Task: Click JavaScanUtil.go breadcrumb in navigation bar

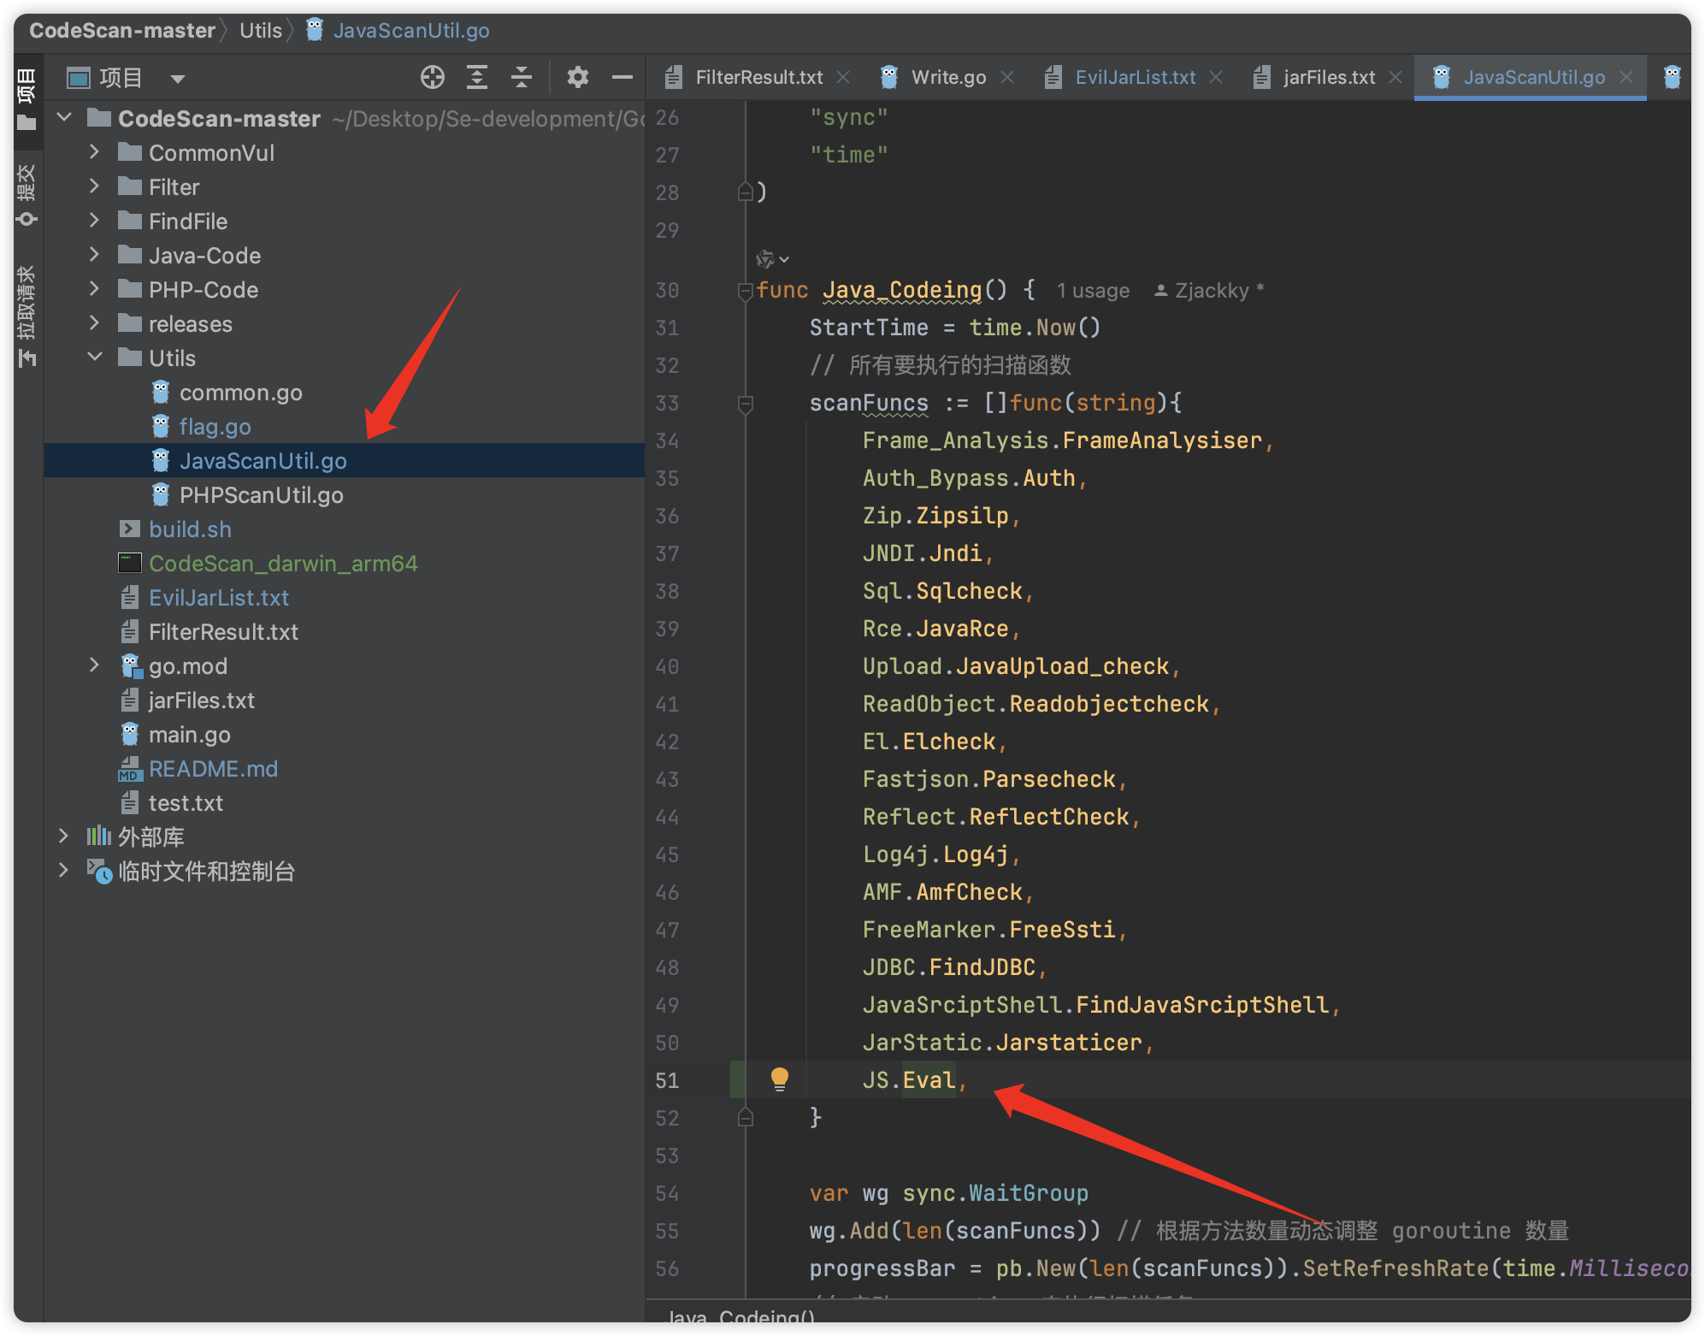Action: [410, 31]
